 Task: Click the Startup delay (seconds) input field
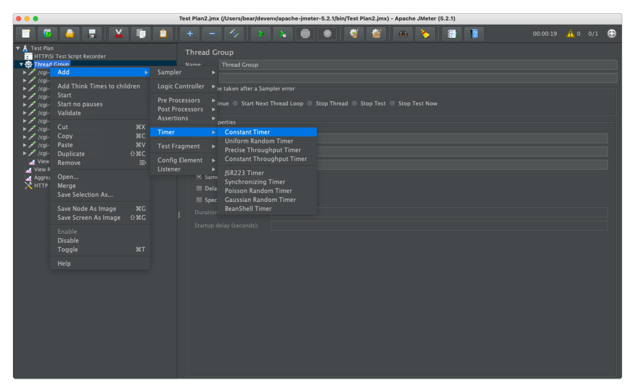(439, 225)
